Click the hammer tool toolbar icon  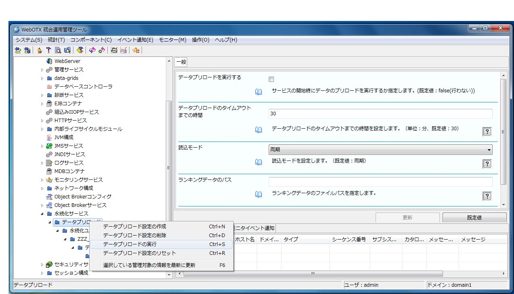(x=49, y=50)
